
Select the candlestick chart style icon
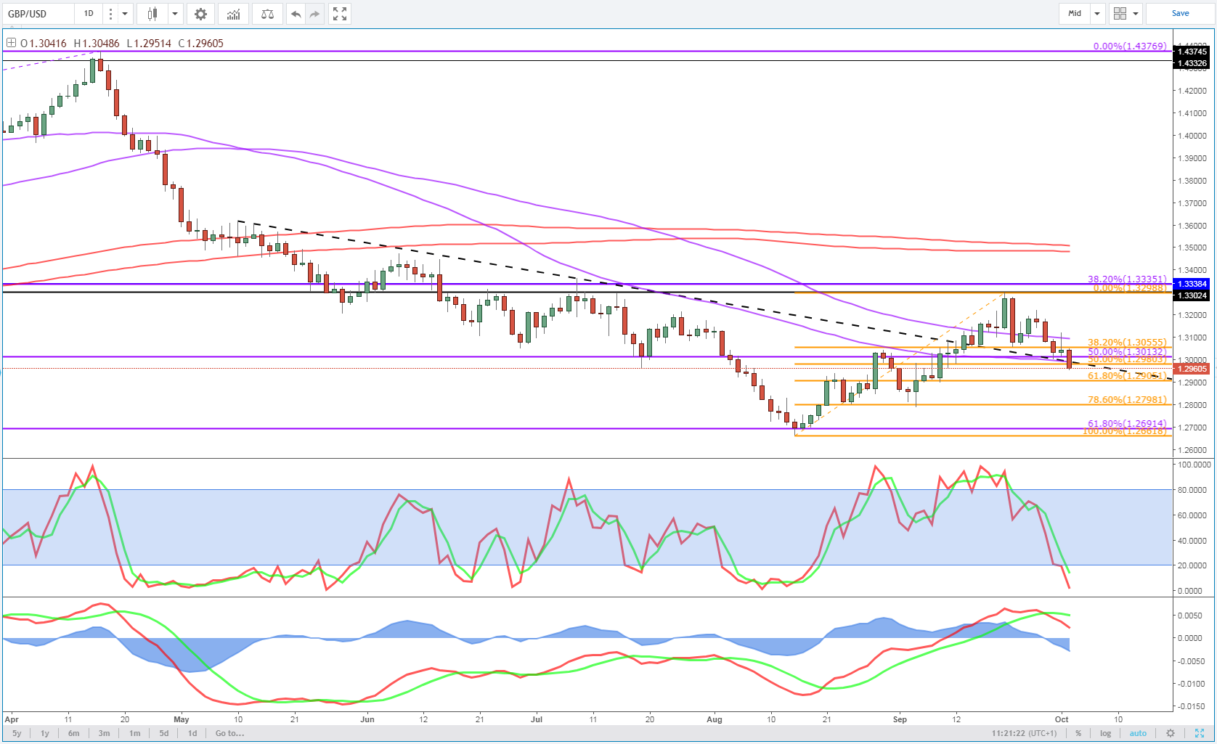coord(152,14)
